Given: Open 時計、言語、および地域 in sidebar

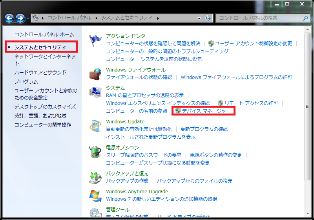Looking at the screenshot, I should click(x=40, y=116).
